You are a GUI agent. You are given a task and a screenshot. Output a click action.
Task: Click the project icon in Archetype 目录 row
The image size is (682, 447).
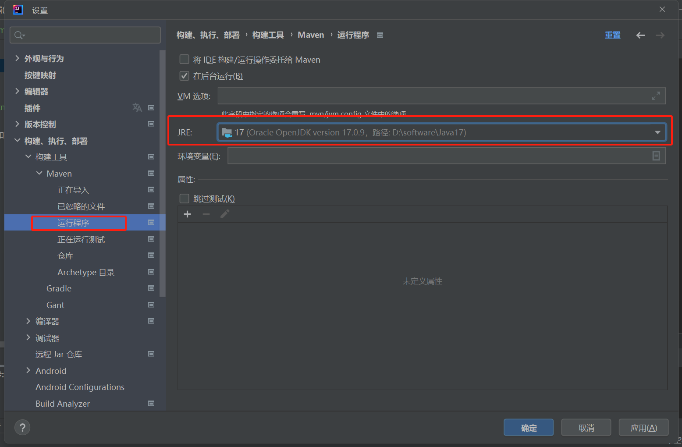point(151,272)
